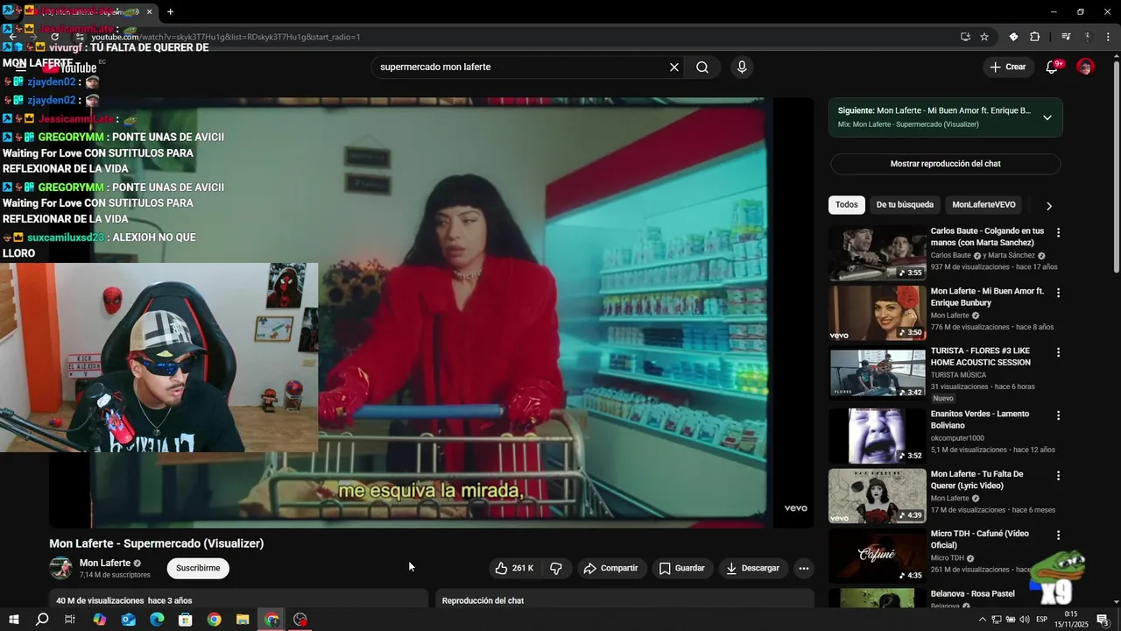Open options for Carlos Baute video

click(1058, 233)
